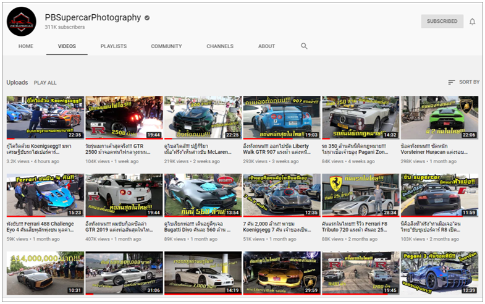Click the Pagani Zon... video title
Viewport: 485px width, 304px height.
(355, 149)
